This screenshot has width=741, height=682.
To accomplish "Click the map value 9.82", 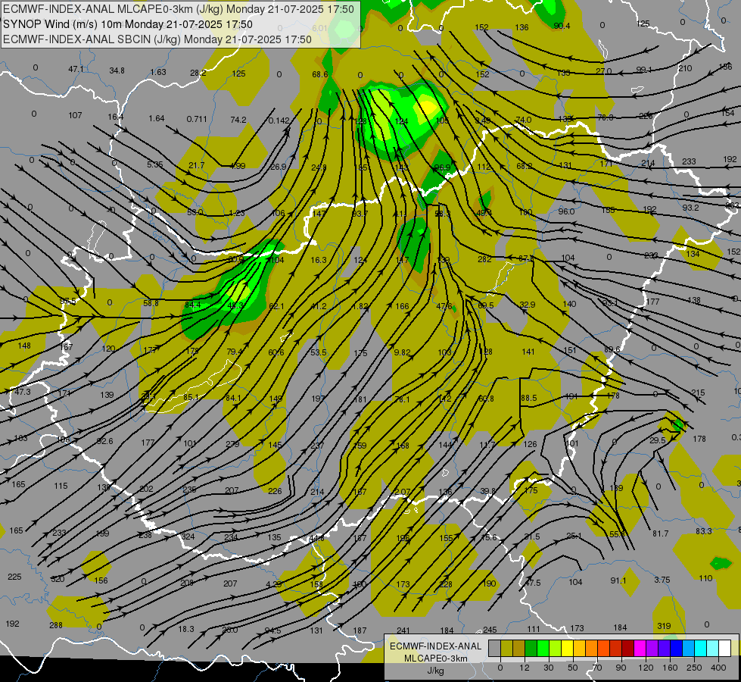I will [402, 352].
